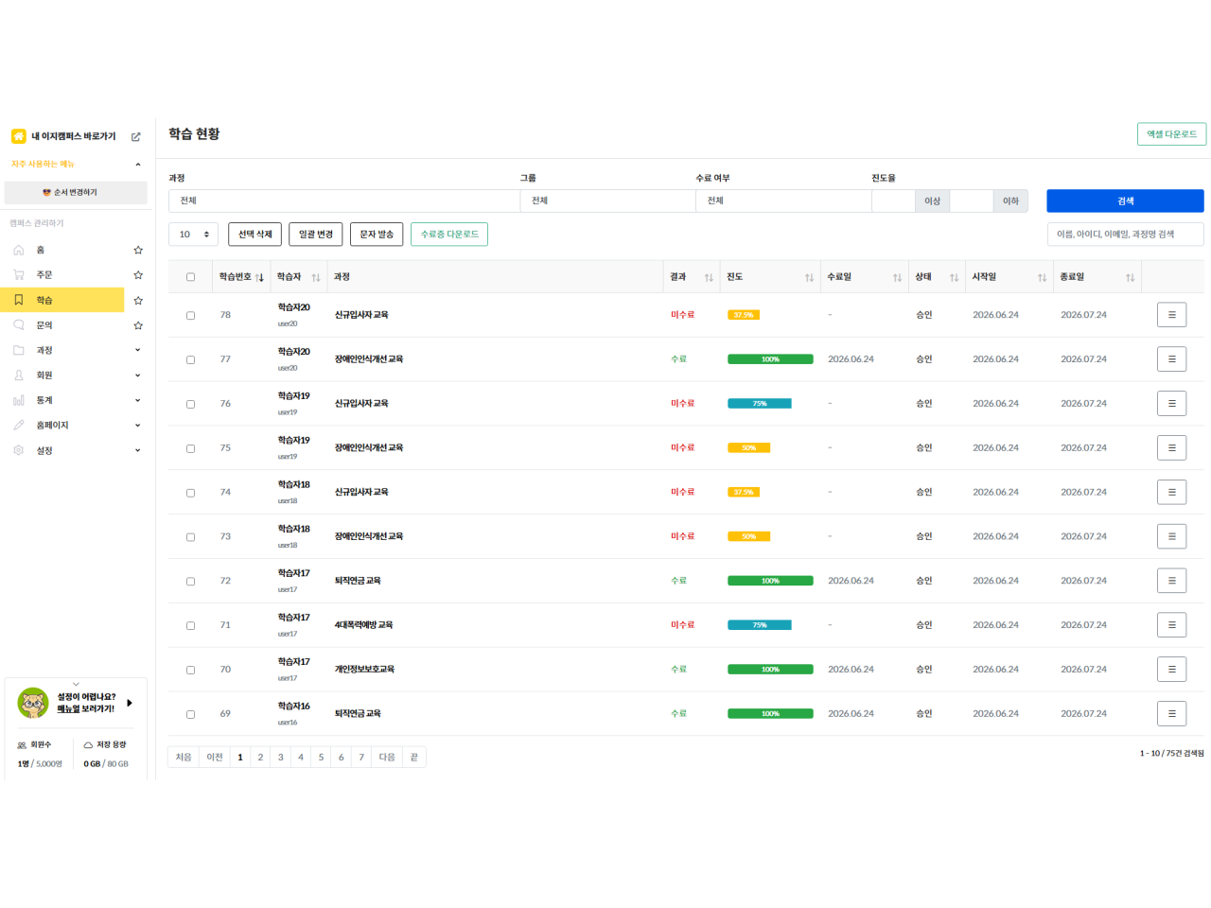Go to page 3 of results
1211x908 pixels.
click(281, 757)
